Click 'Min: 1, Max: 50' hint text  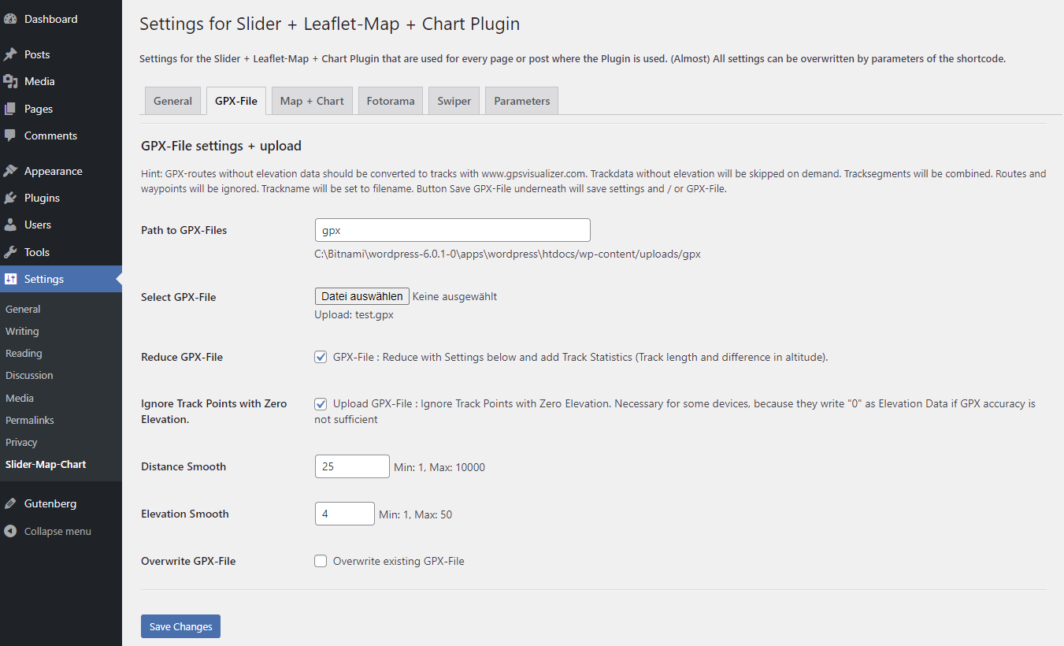click(x=415, y=514)
